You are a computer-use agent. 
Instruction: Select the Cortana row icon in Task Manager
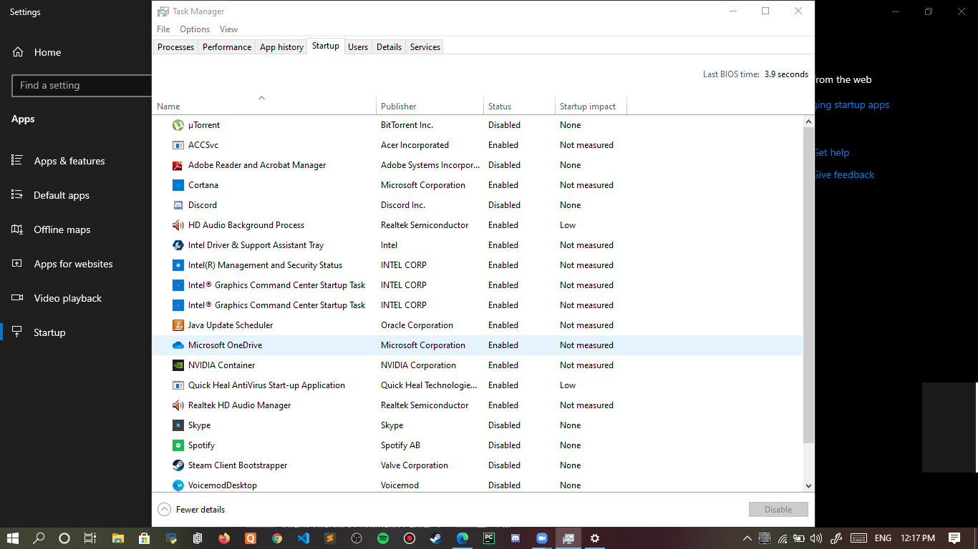(178, 185)
